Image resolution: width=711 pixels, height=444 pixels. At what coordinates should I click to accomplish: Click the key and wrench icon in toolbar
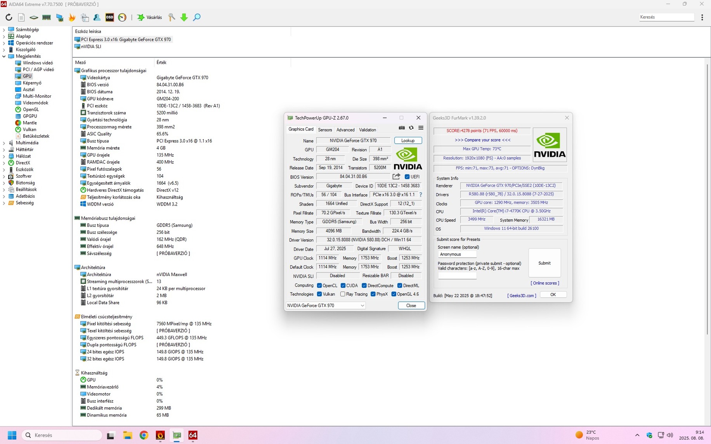coord(172,17)
